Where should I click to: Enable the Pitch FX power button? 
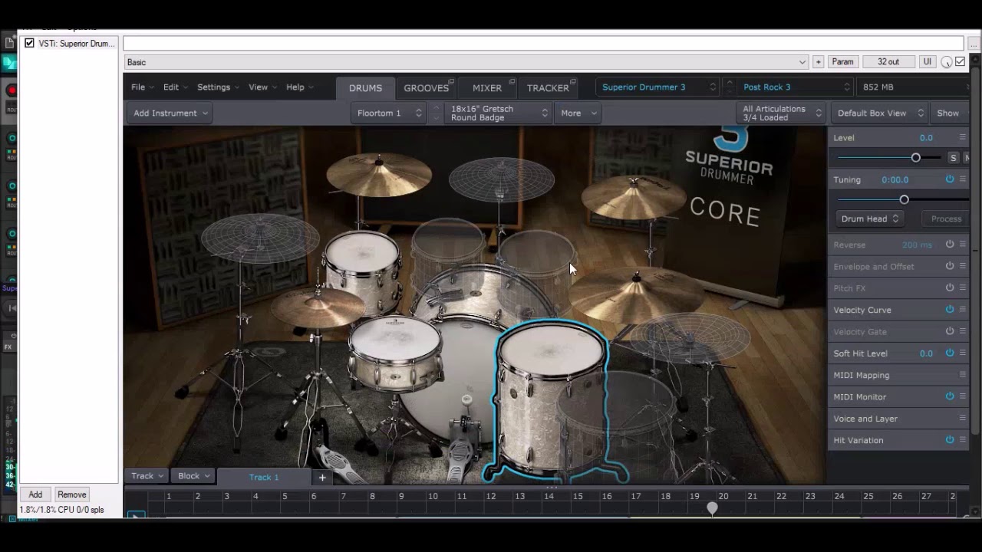[950, 287]
